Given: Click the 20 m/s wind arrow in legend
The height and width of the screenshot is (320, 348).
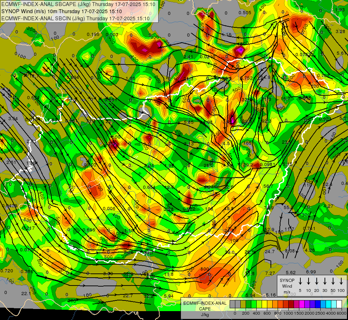Looking at the screenshot, I should point(317,281).
